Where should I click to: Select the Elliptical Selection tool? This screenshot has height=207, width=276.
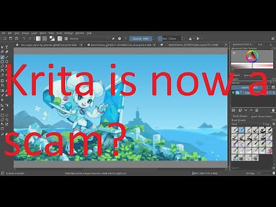(x=6, y=116)
